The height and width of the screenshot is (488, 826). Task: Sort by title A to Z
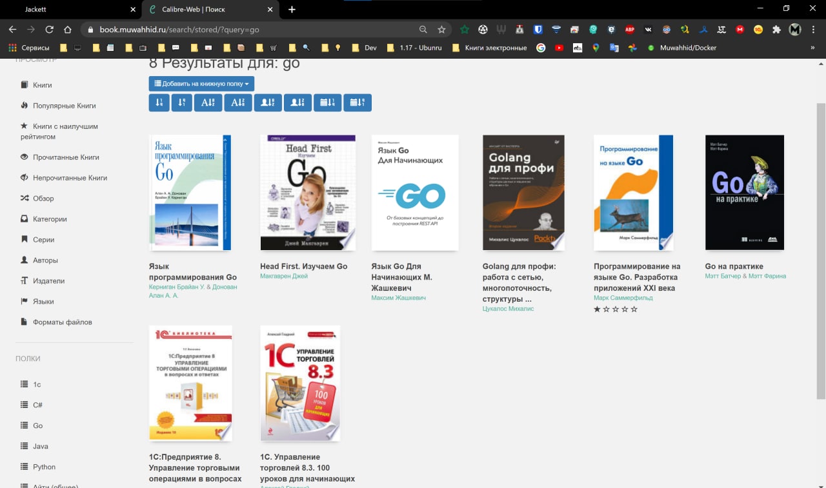(x=208, y=102)
